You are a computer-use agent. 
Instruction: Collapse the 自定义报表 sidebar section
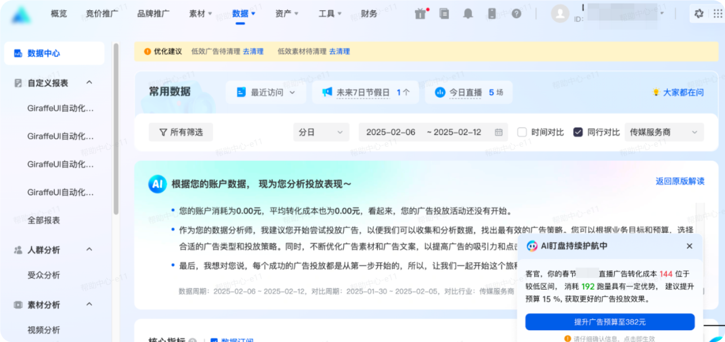(89, 82)
